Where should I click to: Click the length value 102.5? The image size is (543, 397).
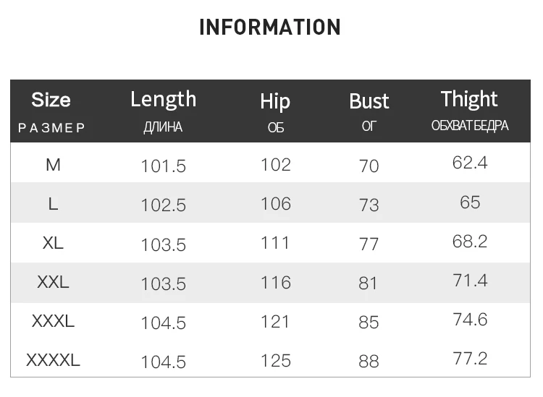[163, 205]
